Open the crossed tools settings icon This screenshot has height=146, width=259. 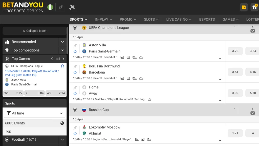pos(72,7)
